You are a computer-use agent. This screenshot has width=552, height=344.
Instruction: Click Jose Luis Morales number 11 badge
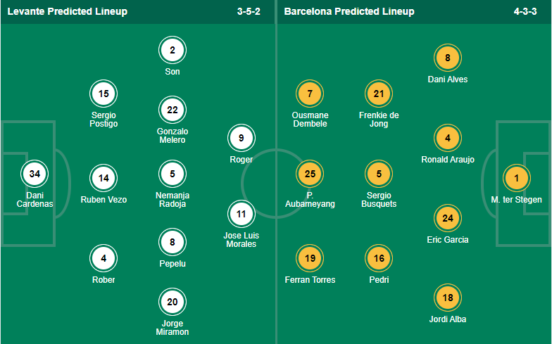241,214
